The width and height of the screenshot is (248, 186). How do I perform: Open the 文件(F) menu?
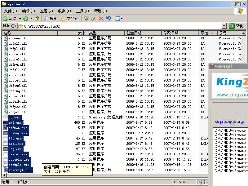[10, 11]
